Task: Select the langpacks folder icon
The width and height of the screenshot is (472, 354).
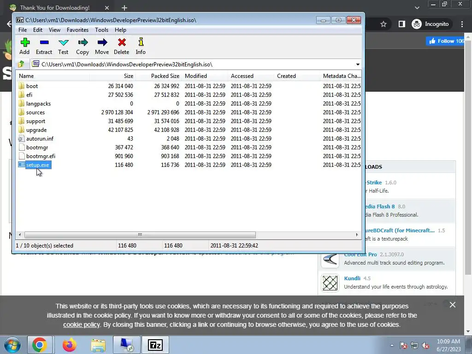Action: [x=21, y=103]
